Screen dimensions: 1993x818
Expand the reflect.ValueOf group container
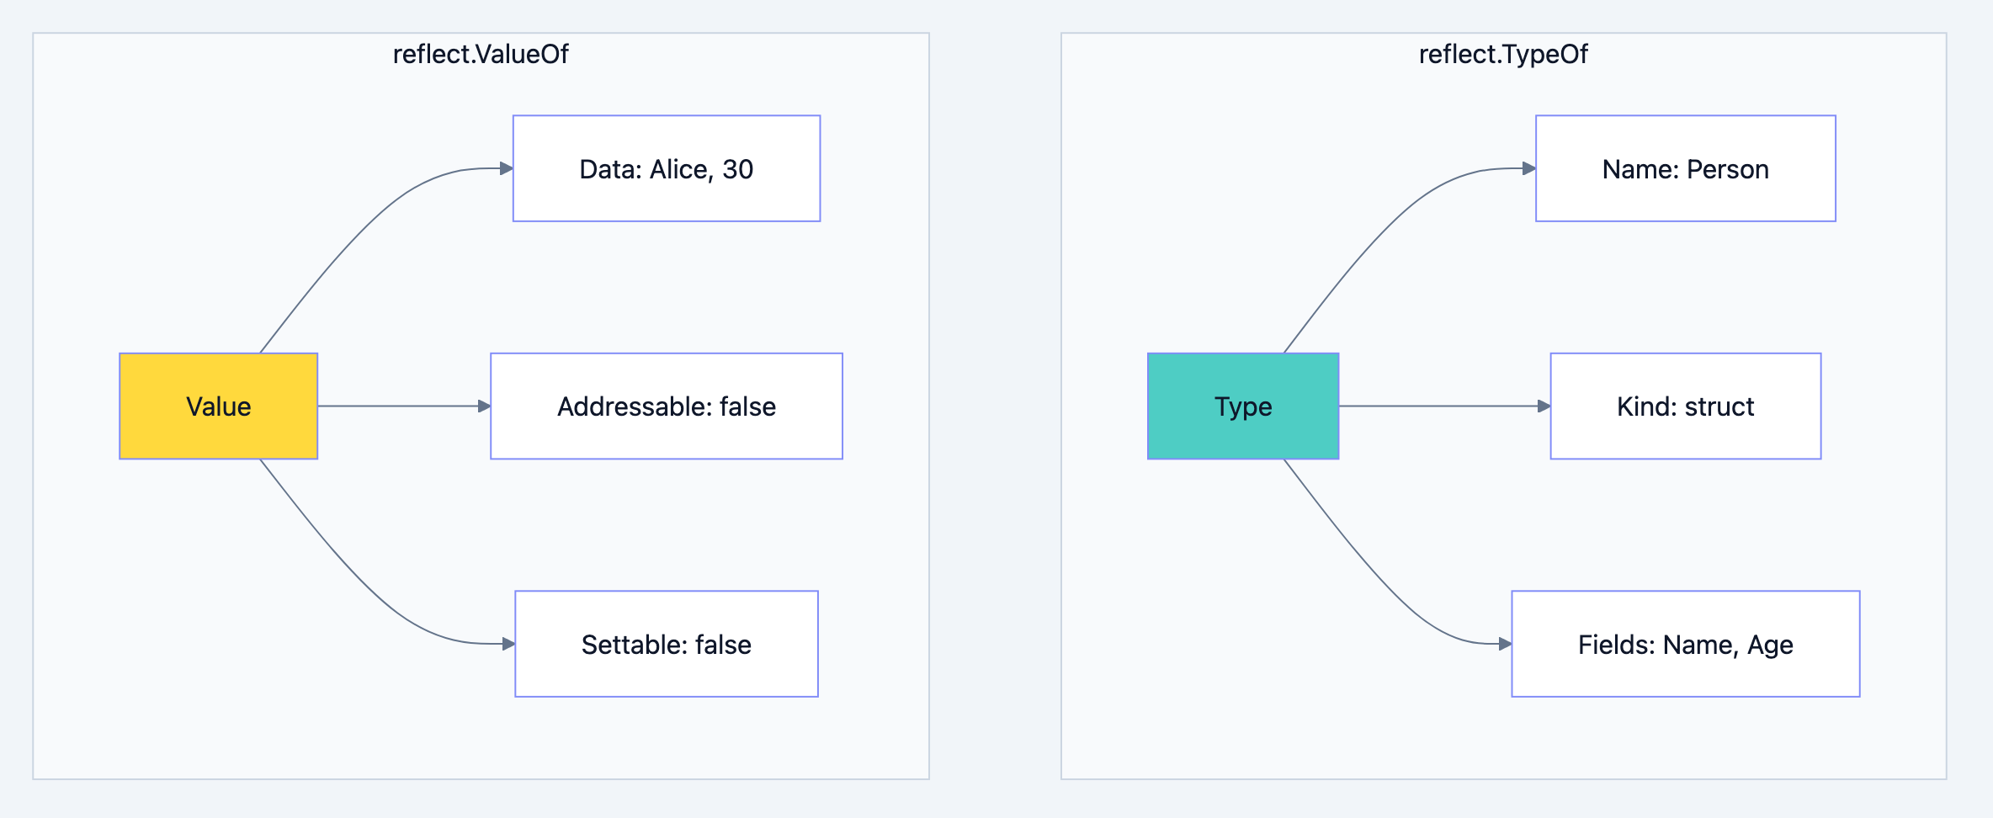pos(481,55)
